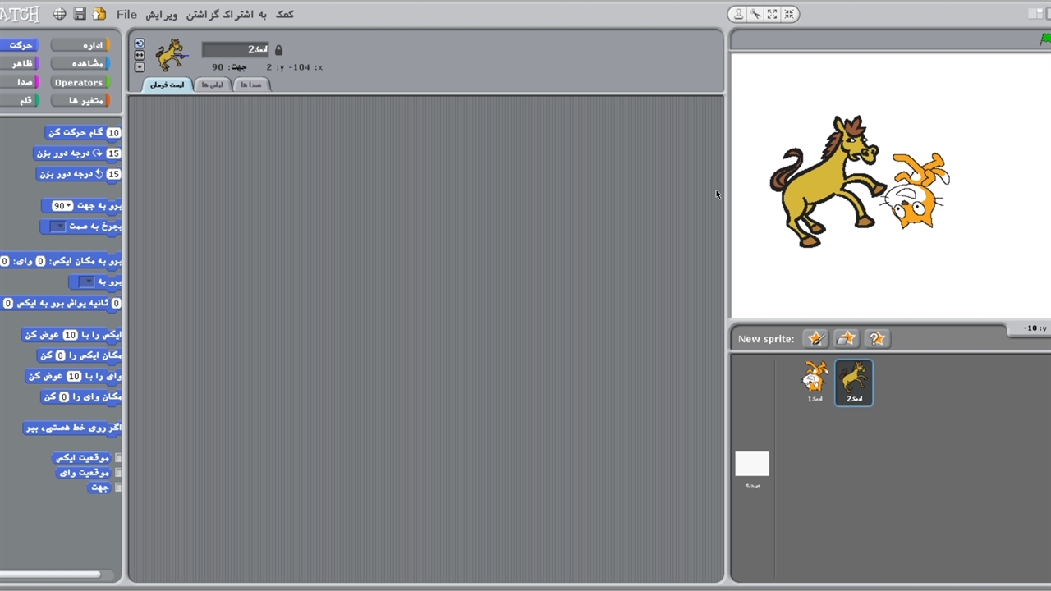
Task: Select the stamp duplicate tool
Action: pos(738,14)
